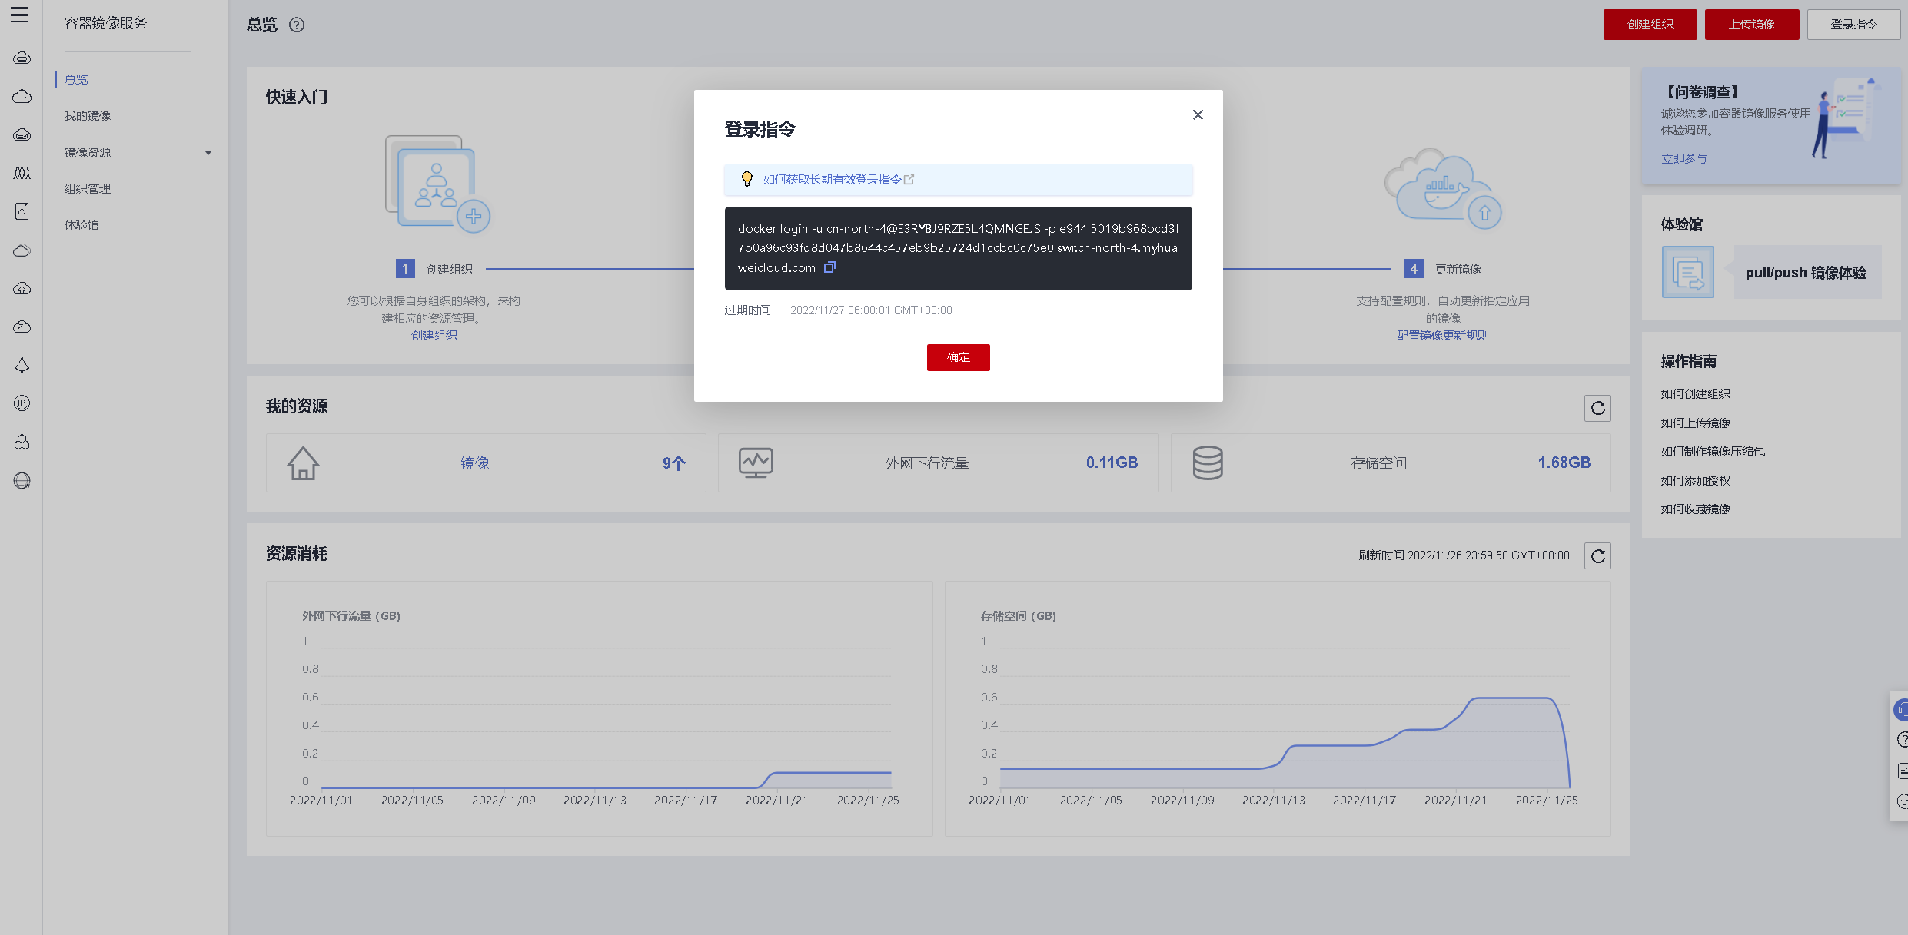Click the 上传镜像 button
Viewport: 1908px width, 935px height.
tap(1751, 25)
